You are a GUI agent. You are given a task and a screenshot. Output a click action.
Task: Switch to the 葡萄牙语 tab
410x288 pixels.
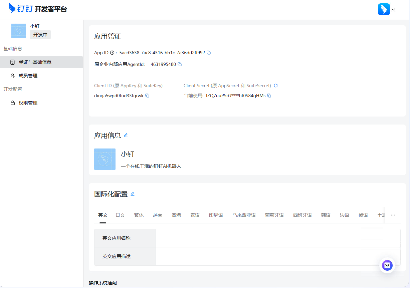[x=274, y=215]
